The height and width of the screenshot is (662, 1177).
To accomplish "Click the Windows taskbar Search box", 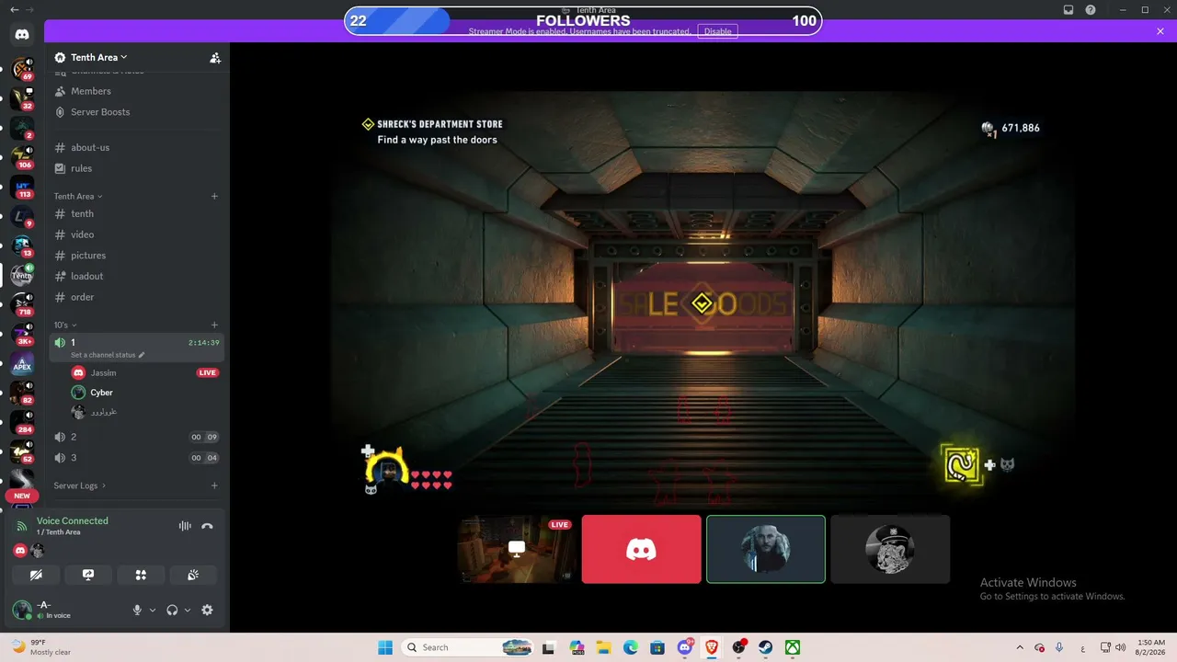I will click(x=468, y=647).
